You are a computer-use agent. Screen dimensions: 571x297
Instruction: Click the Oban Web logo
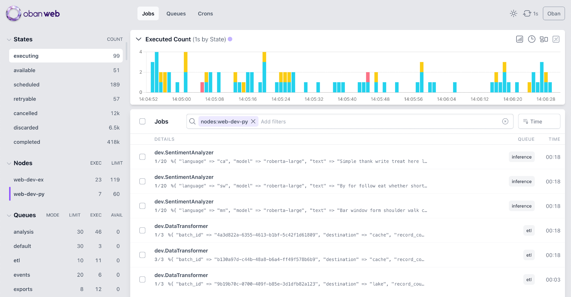(33, 13)
